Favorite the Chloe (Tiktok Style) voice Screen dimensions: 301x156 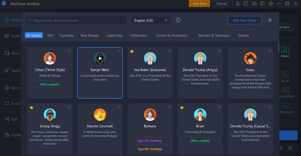tap(69, 51)
